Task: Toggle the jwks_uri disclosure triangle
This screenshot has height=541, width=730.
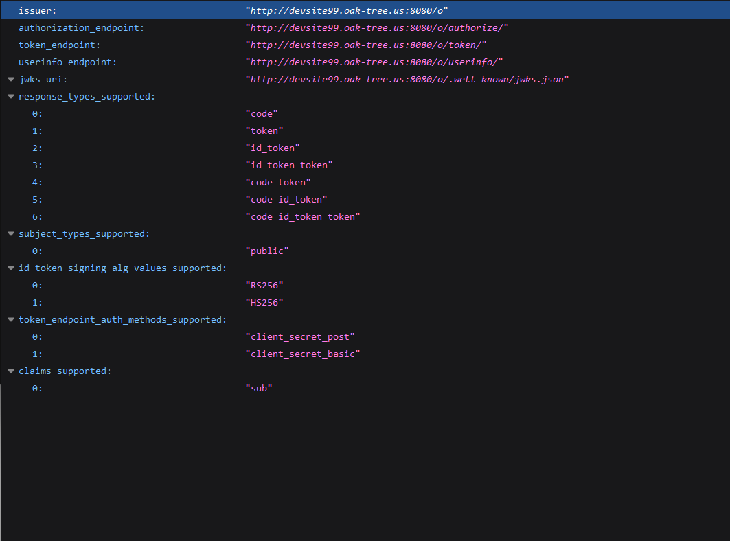Action: point(11,79)
